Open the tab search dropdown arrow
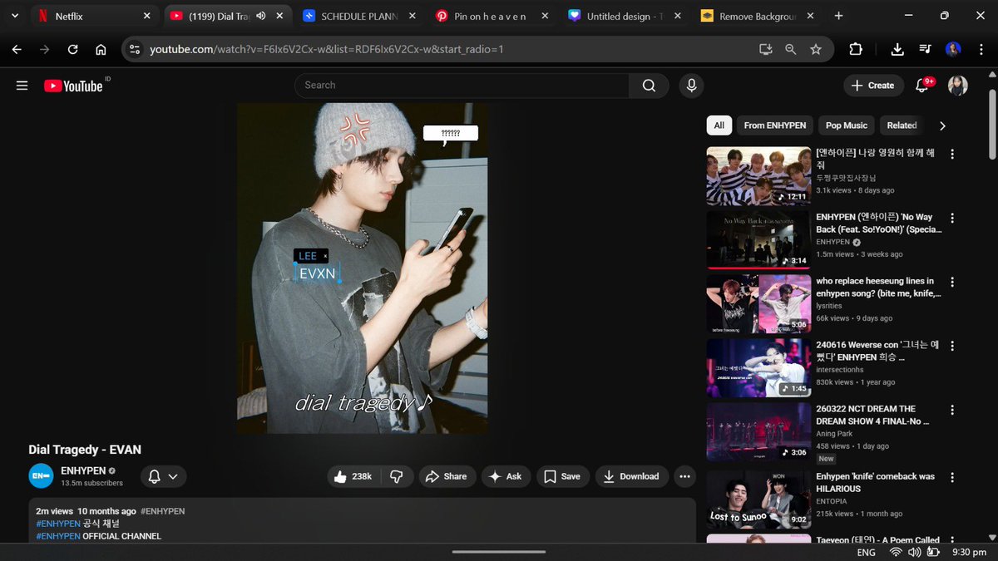Viewport: 998px width, 561px height. pyautogui.click(x=15, y=16)
